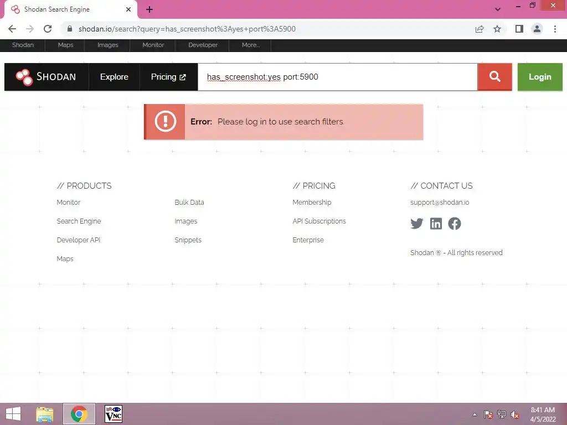Reload the Shodan search page
567x425 pixels.
tap(48, 29)
